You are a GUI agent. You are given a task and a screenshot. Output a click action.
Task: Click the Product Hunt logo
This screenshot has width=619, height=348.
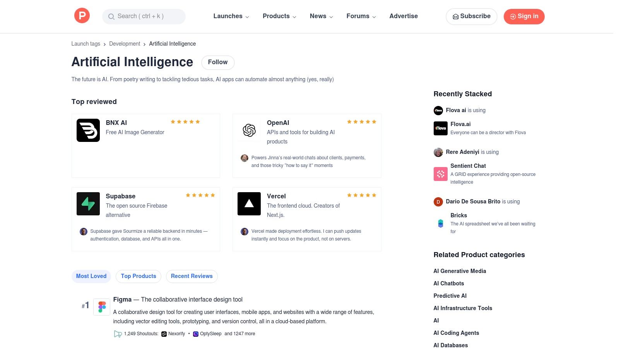82,15
